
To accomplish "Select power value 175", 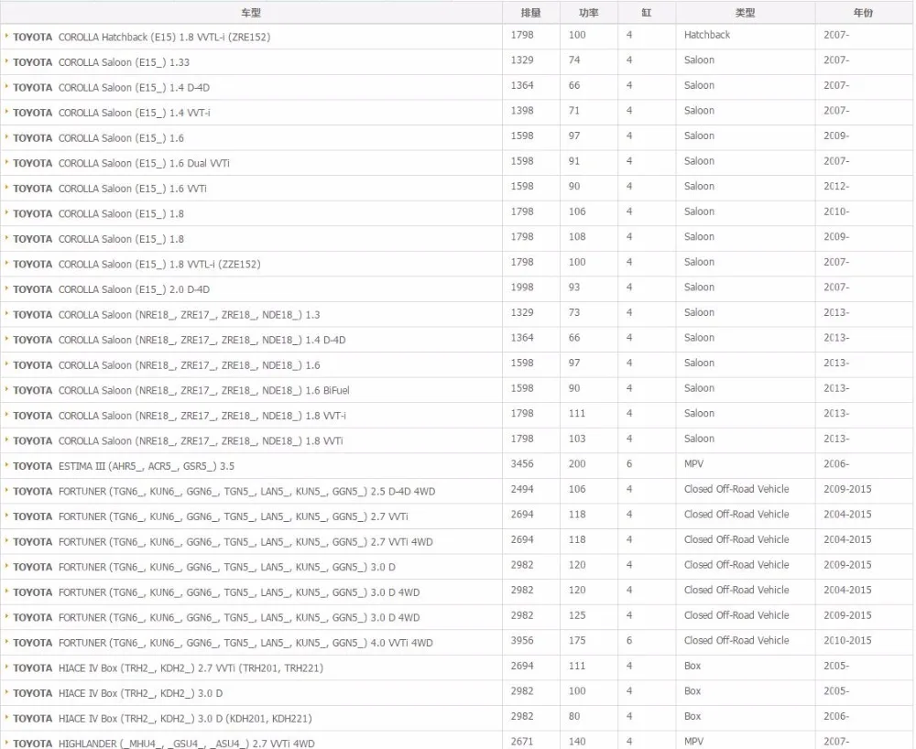I will [577, 640].
